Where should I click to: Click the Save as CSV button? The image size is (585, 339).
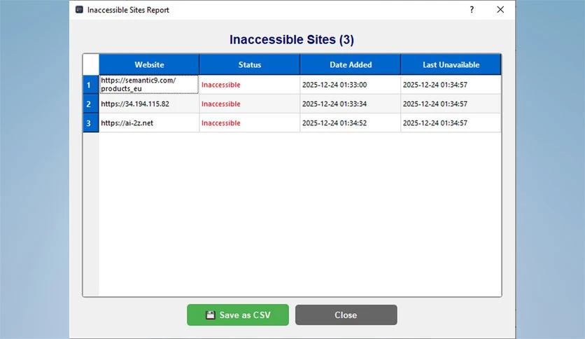[x=238, y=314]
